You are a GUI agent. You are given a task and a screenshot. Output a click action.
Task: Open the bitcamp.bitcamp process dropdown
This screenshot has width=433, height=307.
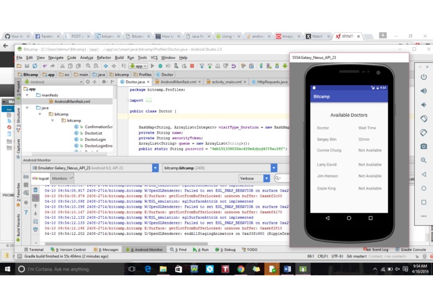(274, 168)
